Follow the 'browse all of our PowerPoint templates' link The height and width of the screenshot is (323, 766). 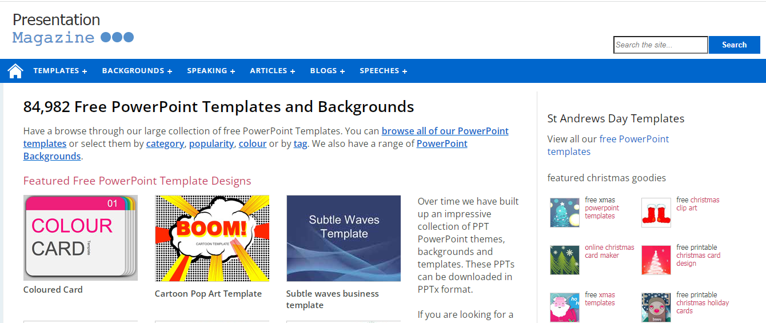[445, 131]
